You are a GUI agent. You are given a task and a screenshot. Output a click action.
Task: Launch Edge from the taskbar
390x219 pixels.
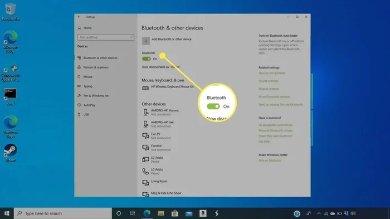(x=147, y=213)
